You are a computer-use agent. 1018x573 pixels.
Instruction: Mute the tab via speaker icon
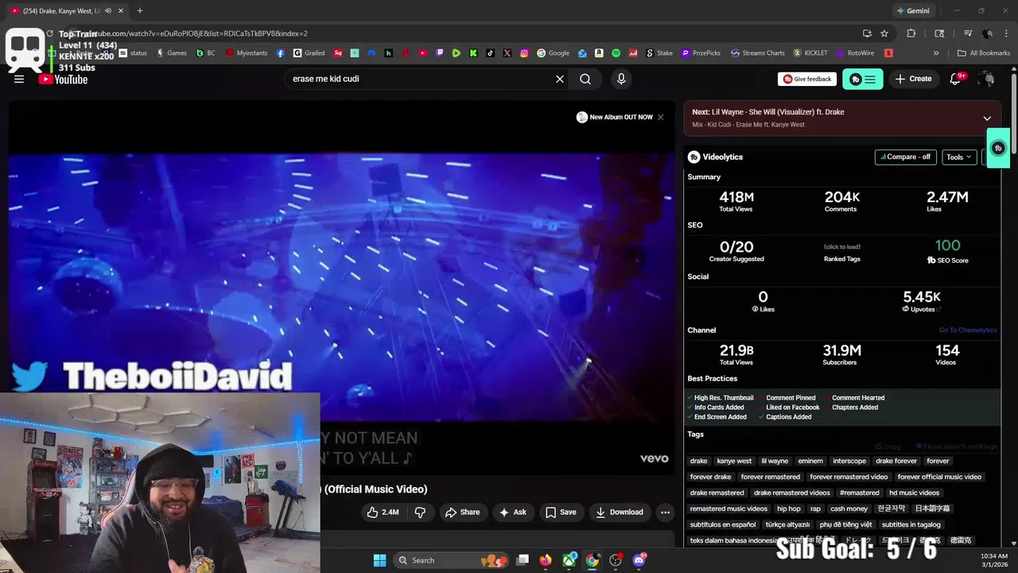coord(107,10)
